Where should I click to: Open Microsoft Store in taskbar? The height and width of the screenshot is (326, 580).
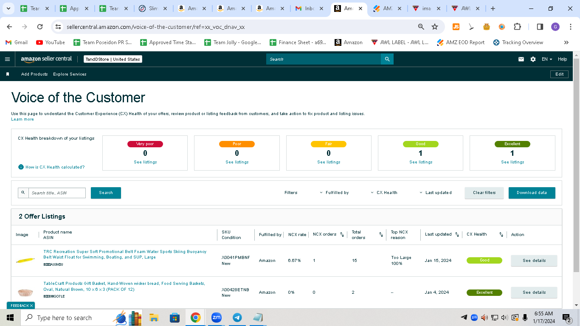pos(175,318)
